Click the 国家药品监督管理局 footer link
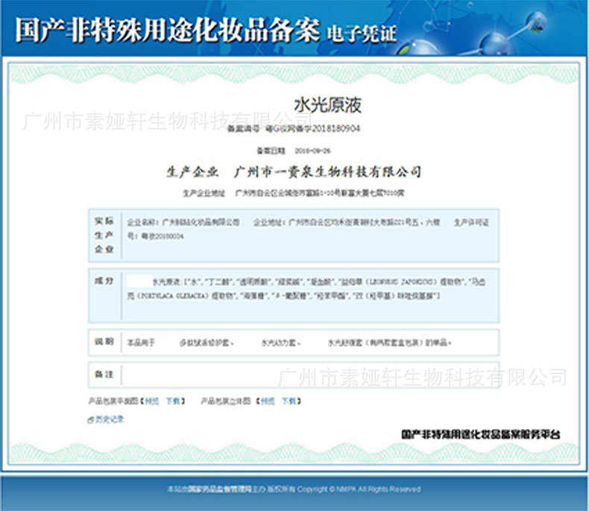Screen dimensions: 589x511 219,489
